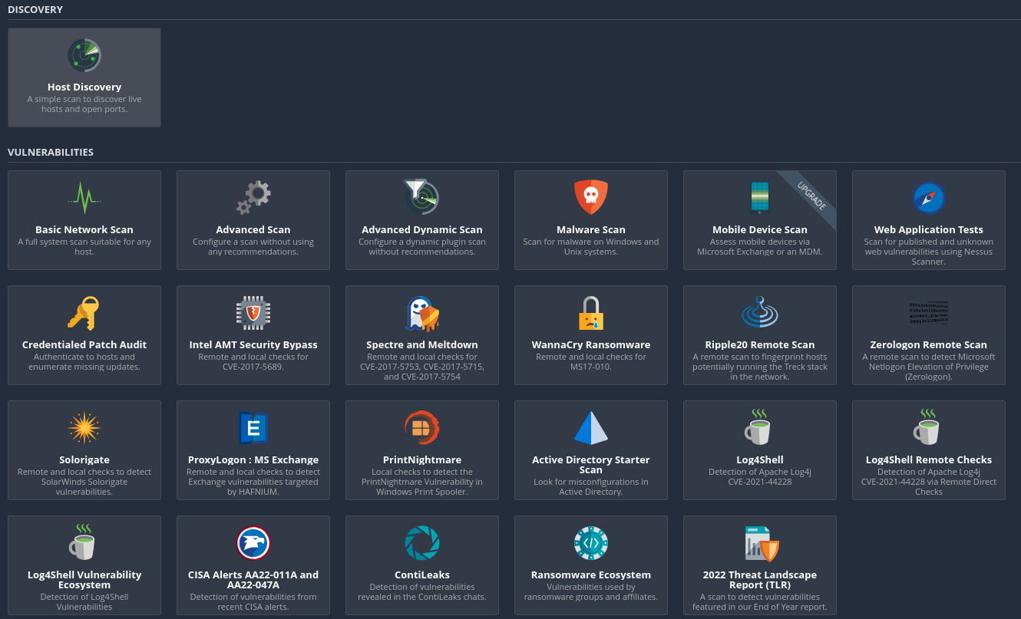Select the 2022 Threat Landscape Report template

(x=760, y=565)
